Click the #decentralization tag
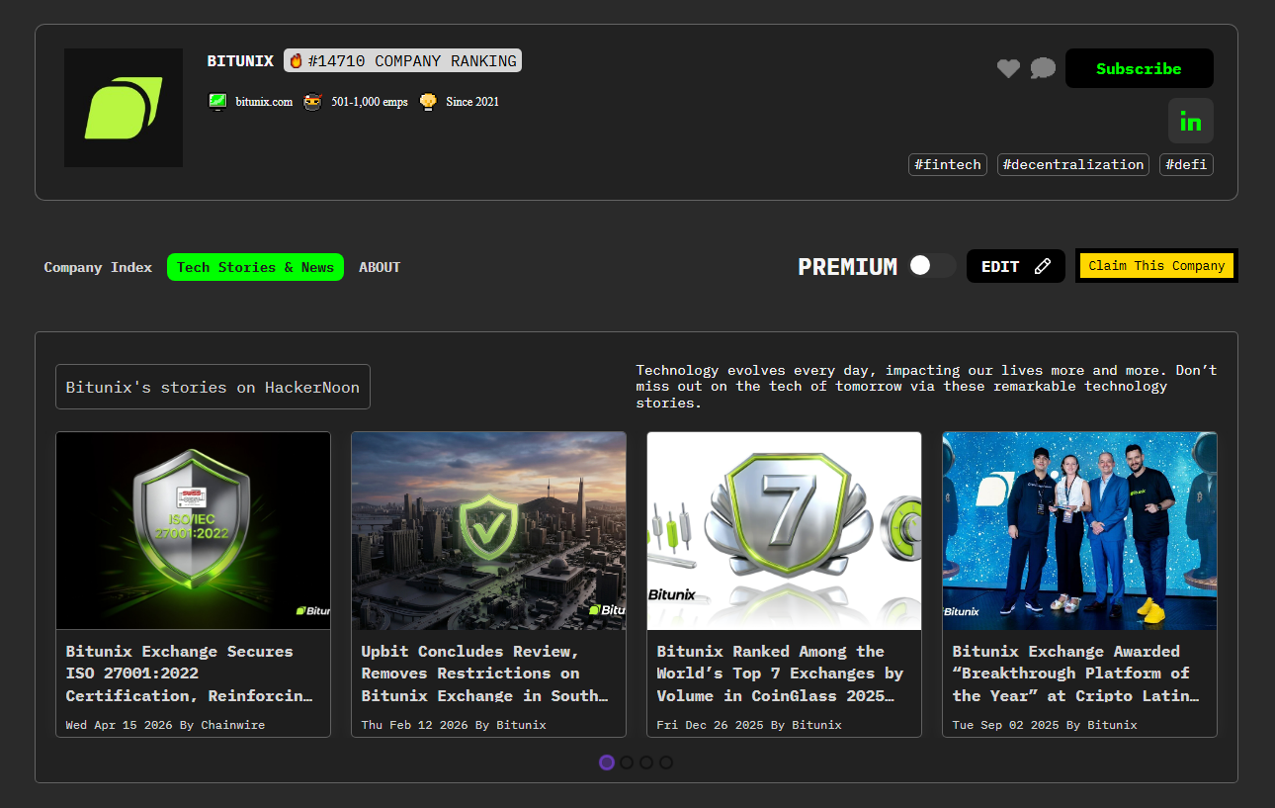 point(1072,165)
